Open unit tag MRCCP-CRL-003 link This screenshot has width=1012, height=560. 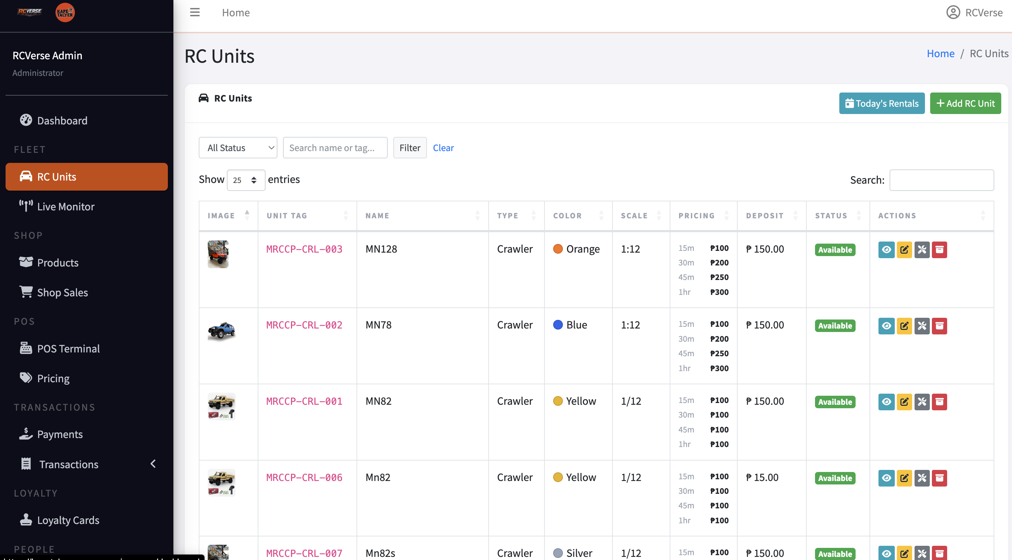(x=304, y=249)
